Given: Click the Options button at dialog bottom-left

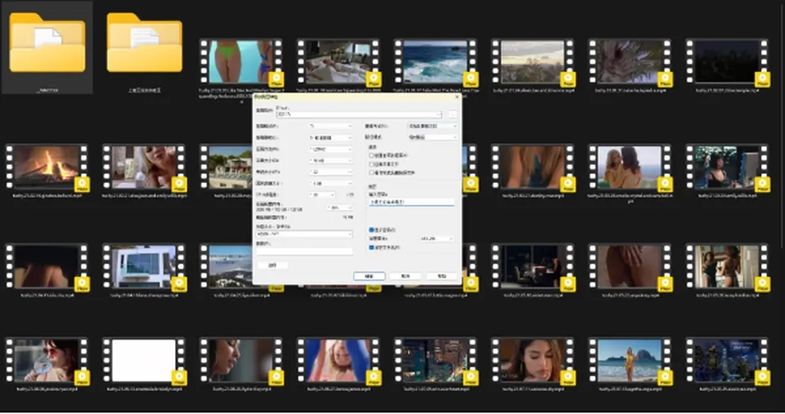Looking at the screenshot, I should [272, 265].
